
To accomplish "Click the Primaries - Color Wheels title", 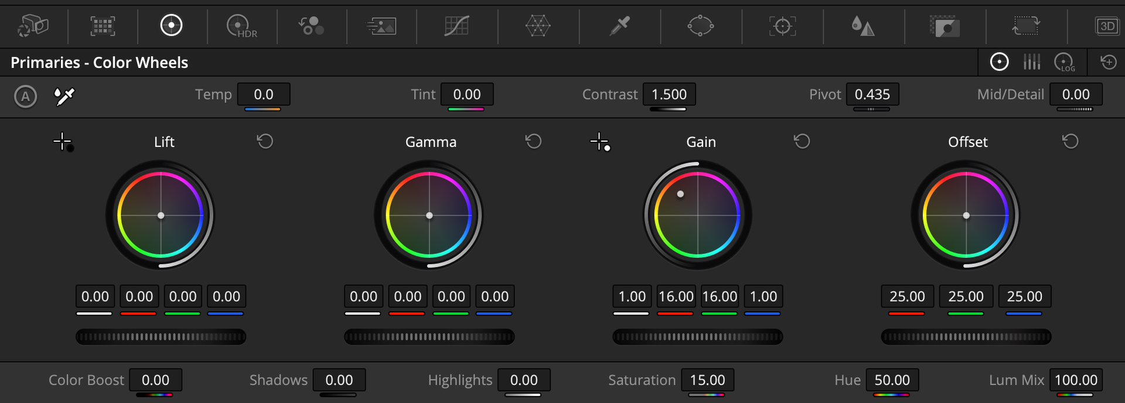I will pyautogui.click(x=100, y=63).
